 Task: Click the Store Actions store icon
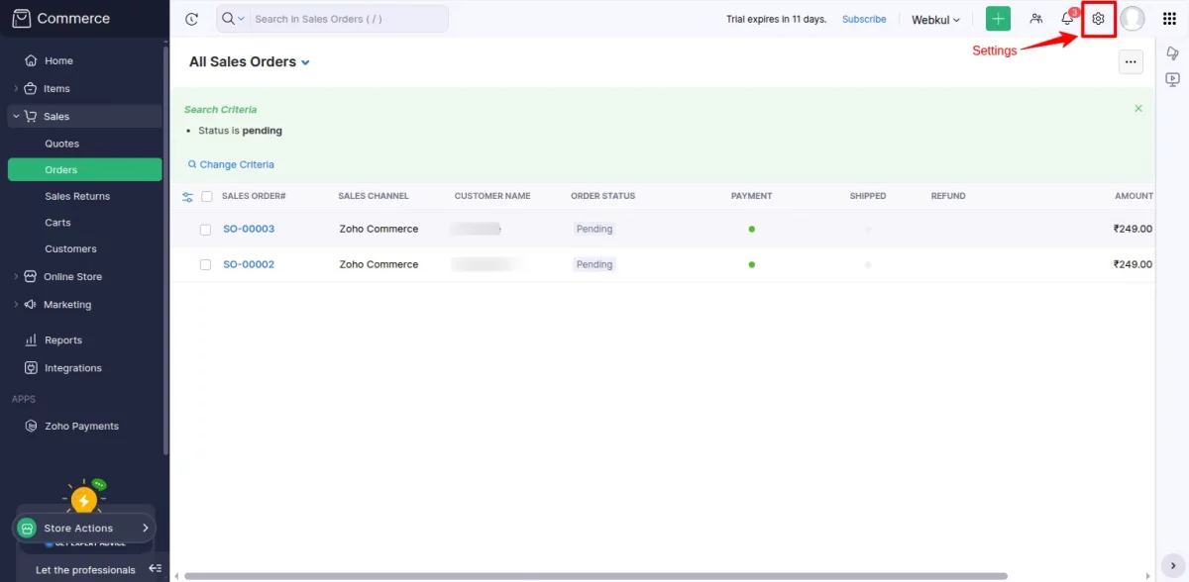pyautogui.click(x=28, y=529)
